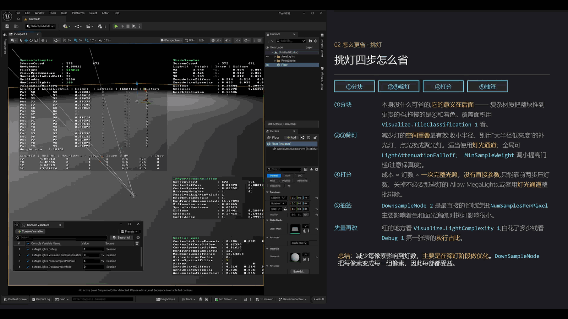Click the trash icon in Console Variables header

(x=137, y=244)
